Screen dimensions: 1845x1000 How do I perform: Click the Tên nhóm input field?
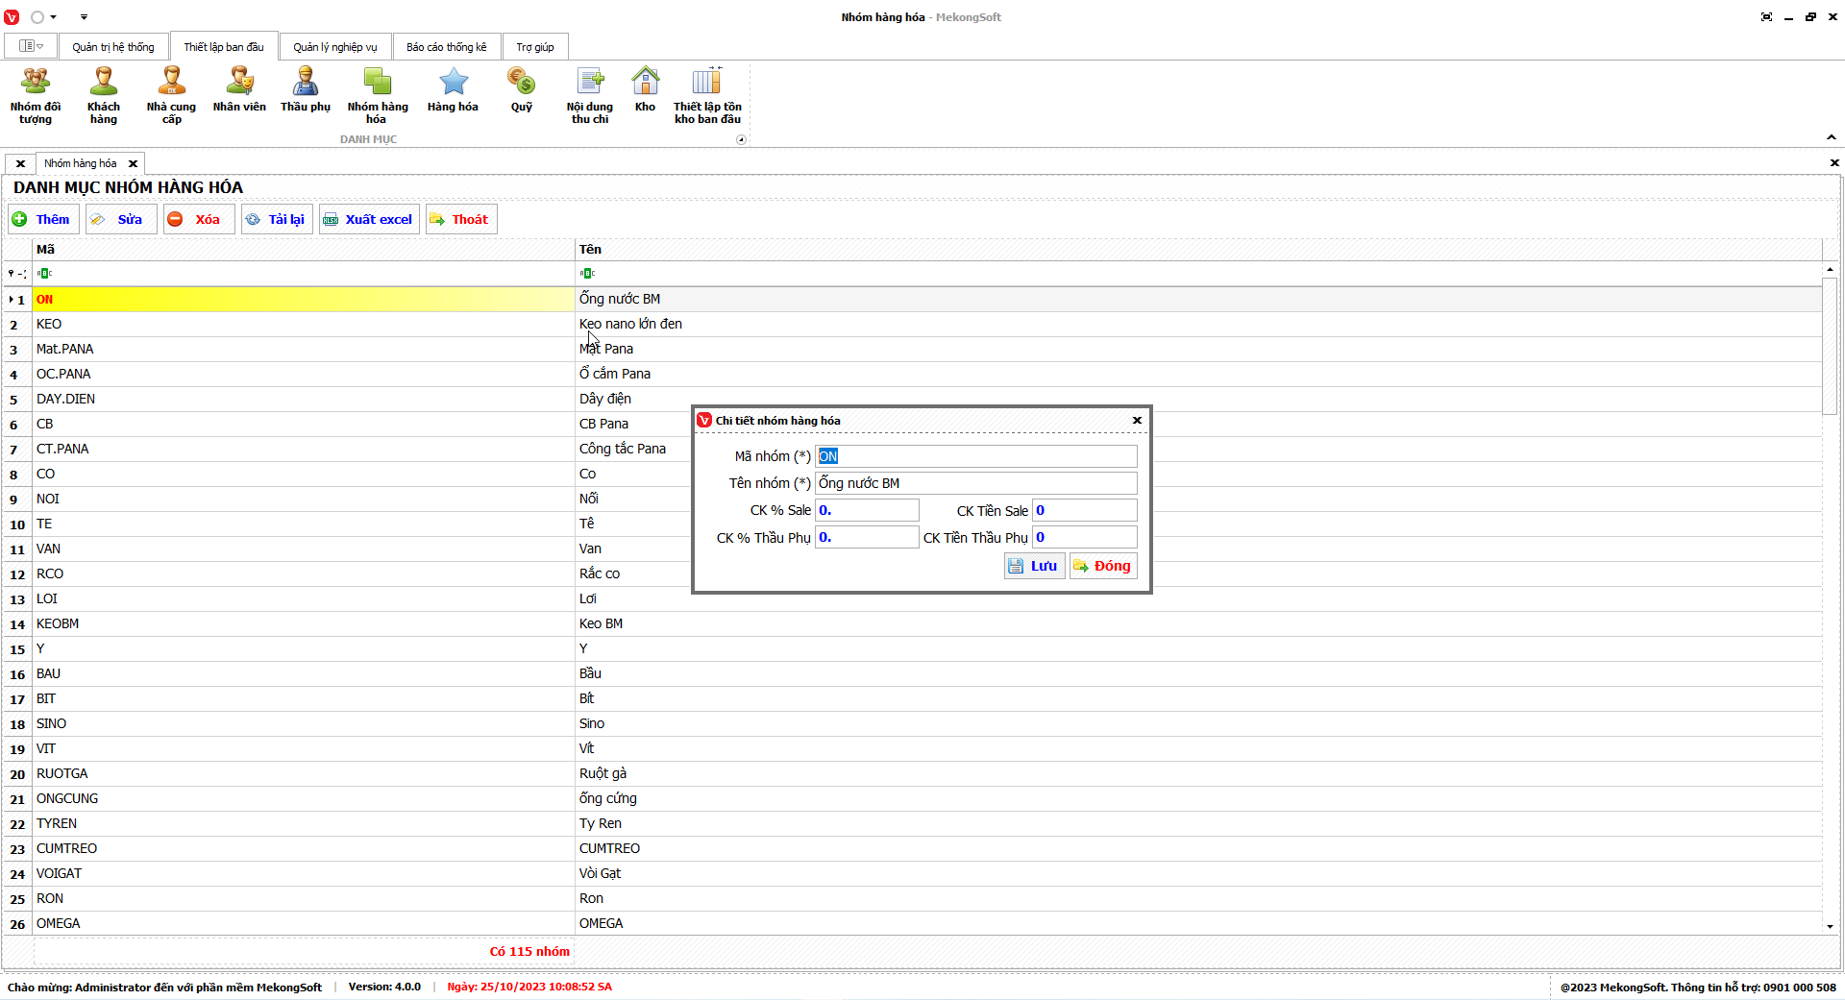click(x=975, y=483)
